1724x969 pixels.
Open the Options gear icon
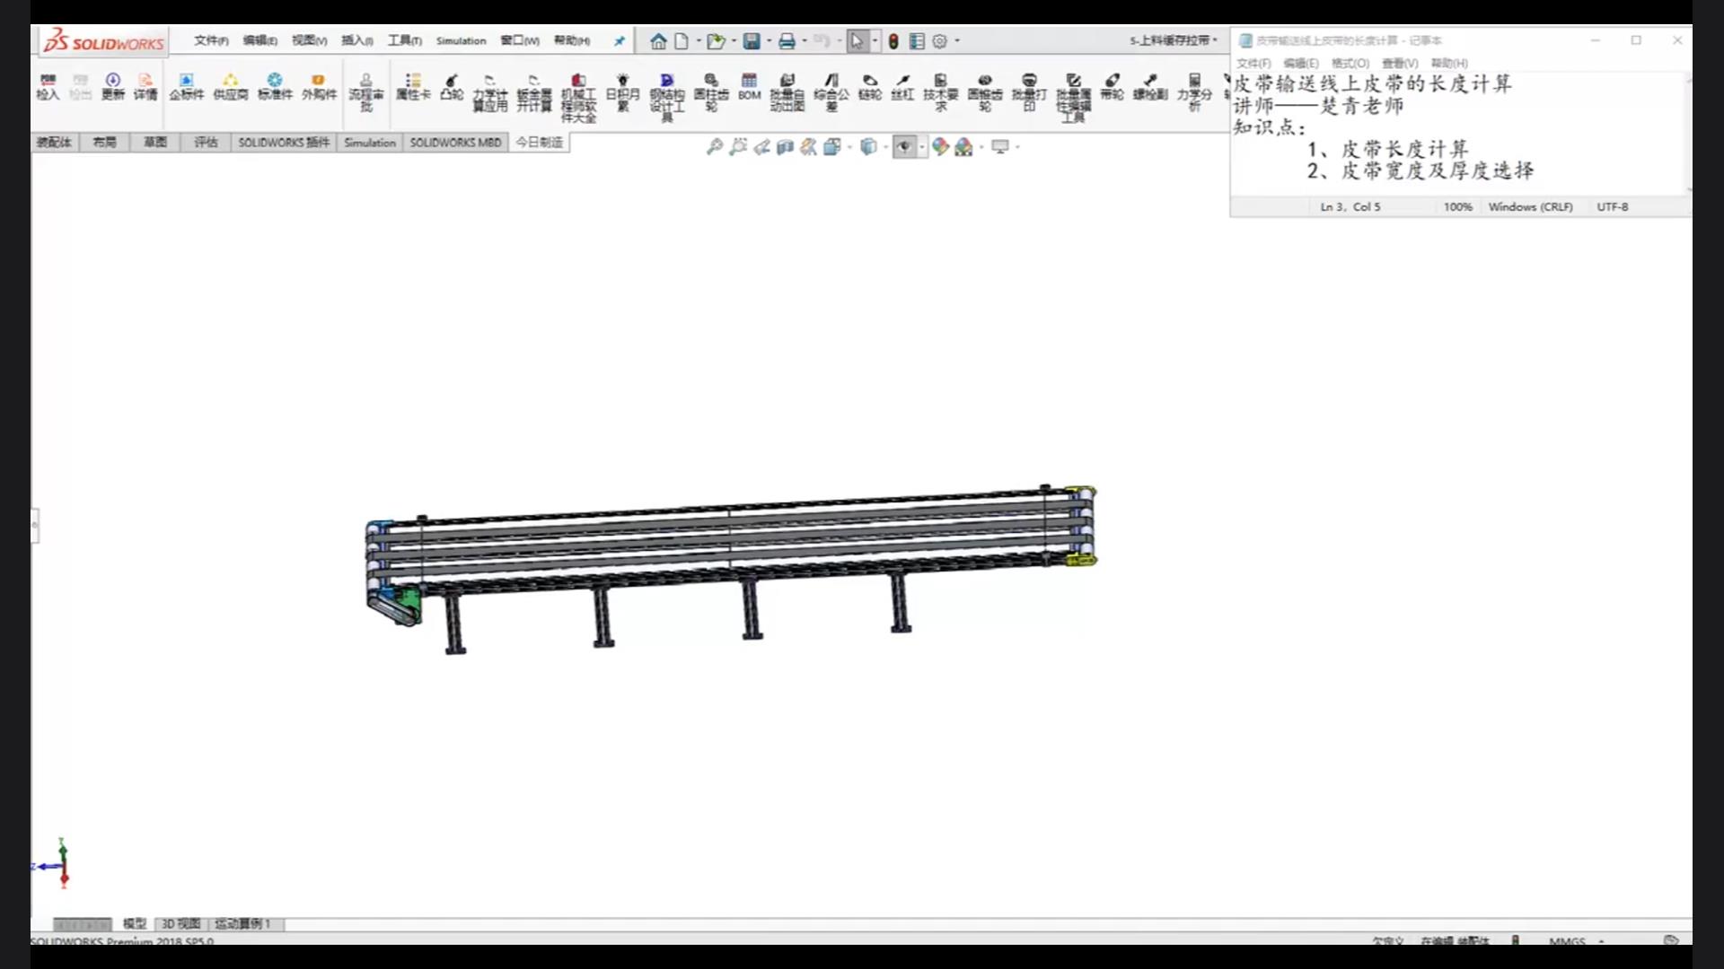pyautogui.click(x=940, y=41)
